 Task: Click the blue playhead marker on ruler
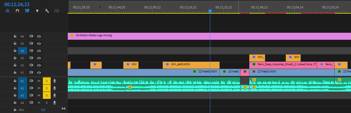(x=210, y=11)
